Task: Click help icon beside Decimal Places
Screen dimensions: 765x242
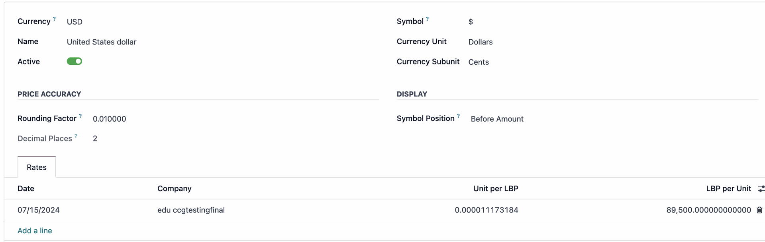Action: pos(76,136)
